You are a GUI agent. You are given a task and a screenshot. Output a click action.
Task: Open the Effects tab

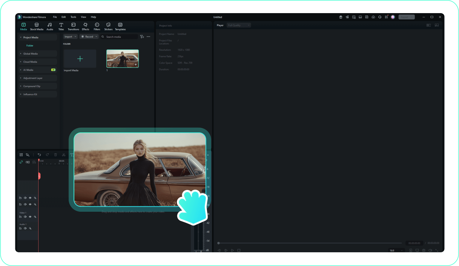click(x=85, y=27)
